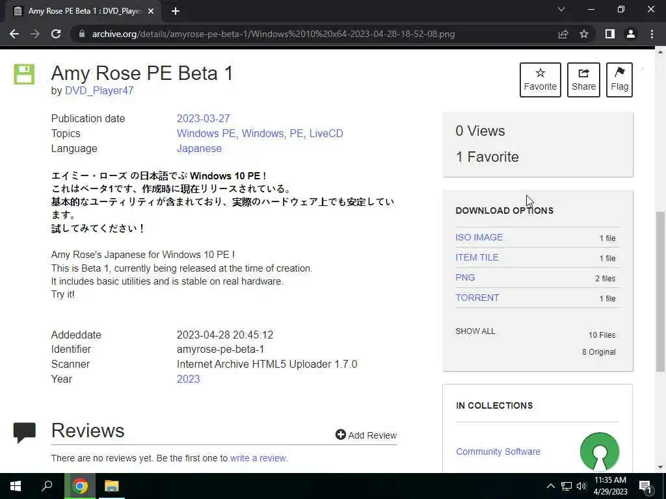Click Add Review

click(366, 435)
